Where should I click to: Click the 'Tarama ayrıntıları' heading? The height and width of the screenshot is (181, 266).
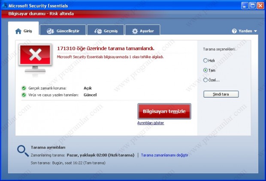(48, 147)
